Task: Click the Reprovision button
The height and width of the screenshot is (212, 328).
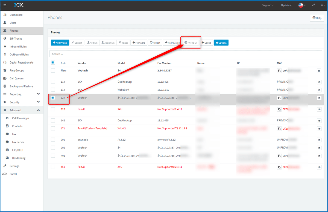Action: tap(172, 43)
